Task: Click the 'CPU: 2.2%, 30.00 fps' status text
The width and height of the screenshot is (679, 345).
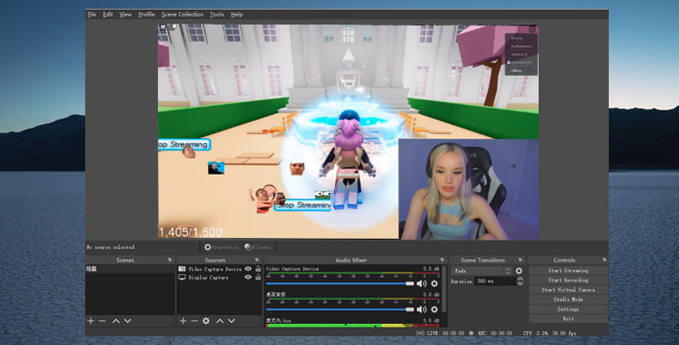Action: pyautogui.click(x=549, y=334)
